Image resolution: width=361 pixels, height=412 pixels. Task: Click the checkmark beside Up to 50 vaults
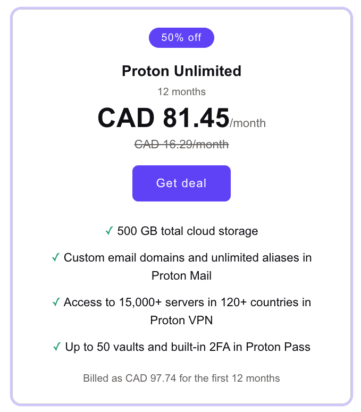click(57, 347)
